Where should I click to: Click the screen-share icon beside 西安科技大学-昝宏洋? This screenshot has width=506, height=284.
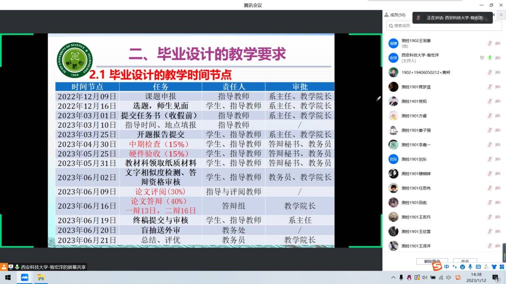click(x=482, y=58)
